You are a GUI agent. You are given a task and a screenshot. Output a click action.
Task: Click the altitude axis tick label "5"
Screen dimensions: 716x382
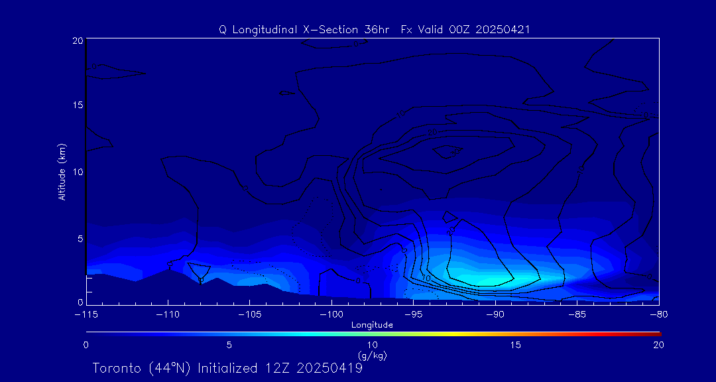pyautogui.click(x=80, y=239)
